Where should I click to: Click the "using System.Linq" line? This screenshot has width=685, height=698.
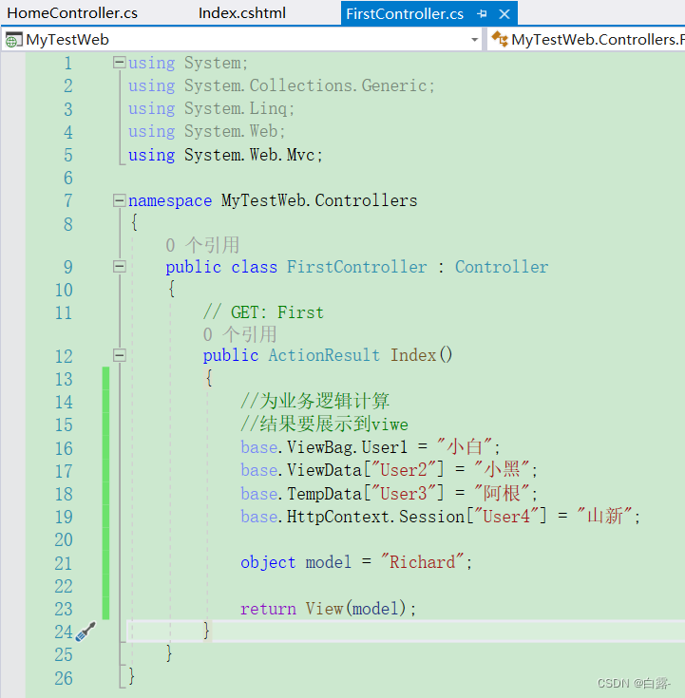[211, 108]
